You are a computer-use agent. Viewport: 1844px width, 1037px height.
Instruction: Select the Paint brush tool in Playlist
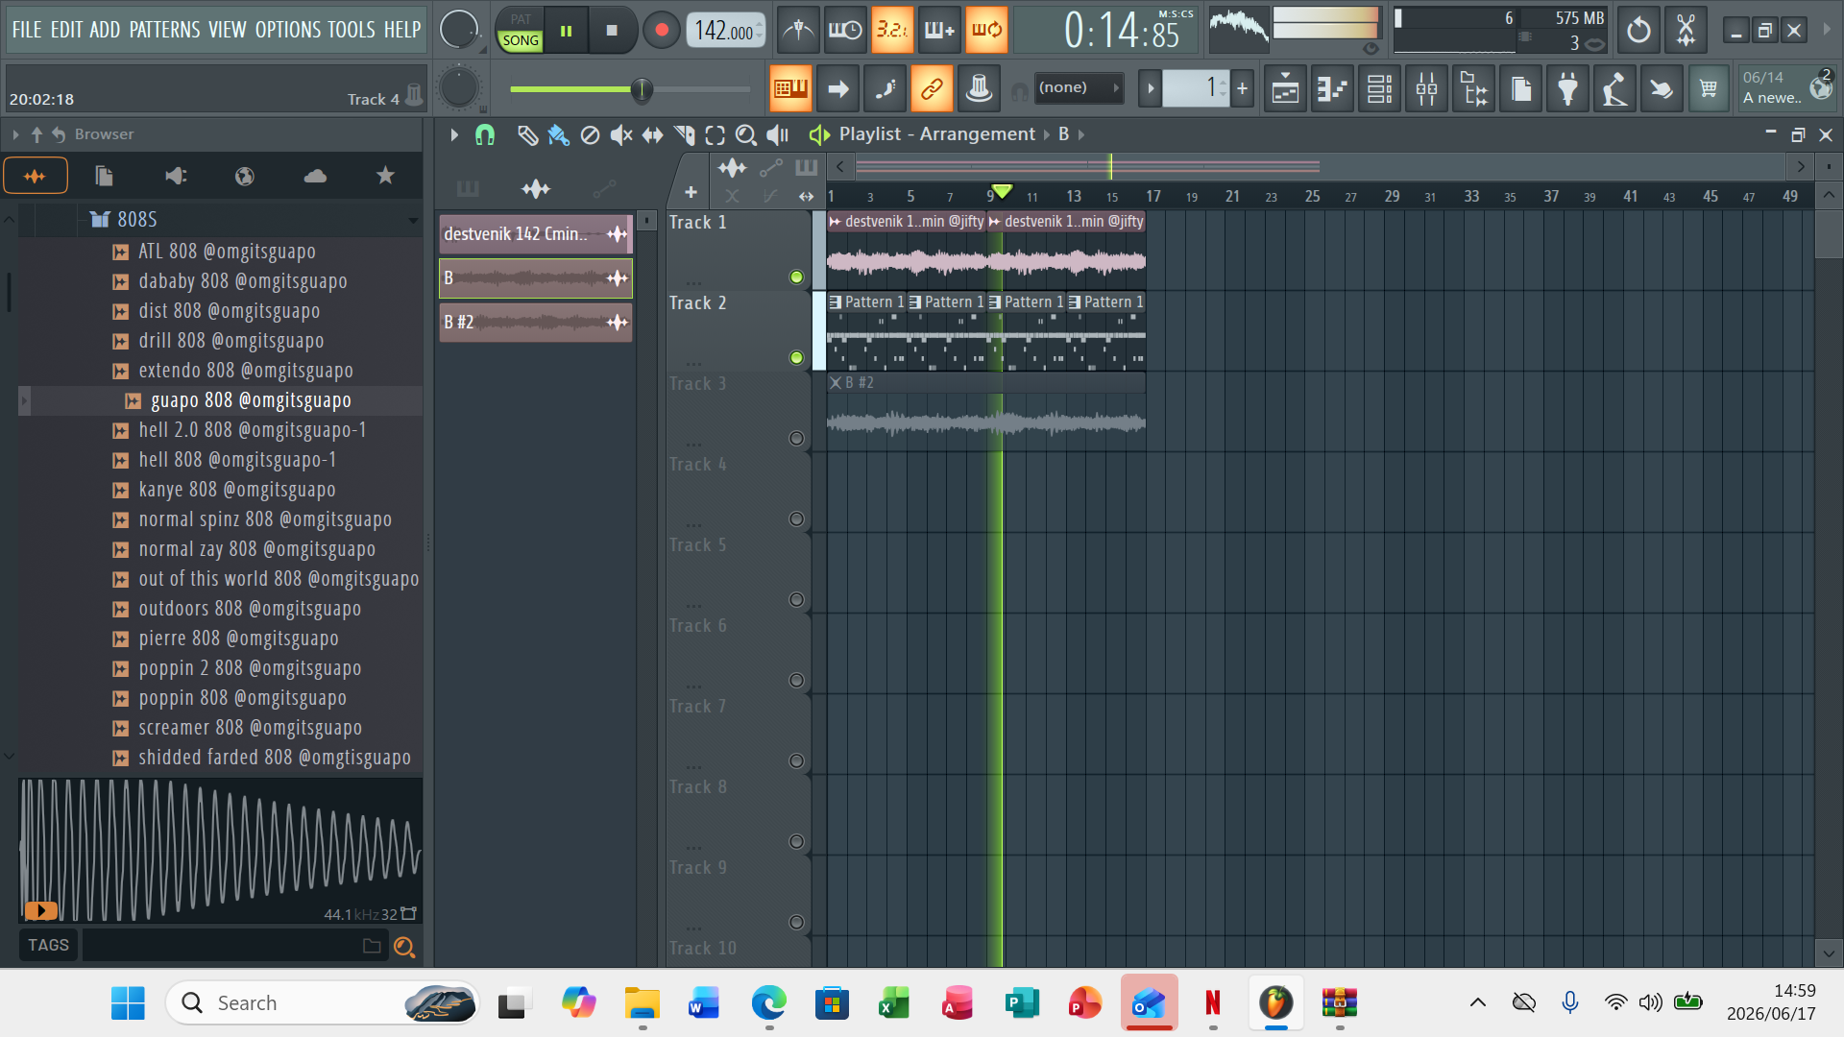pyautogui.click(x=558, y=135)
